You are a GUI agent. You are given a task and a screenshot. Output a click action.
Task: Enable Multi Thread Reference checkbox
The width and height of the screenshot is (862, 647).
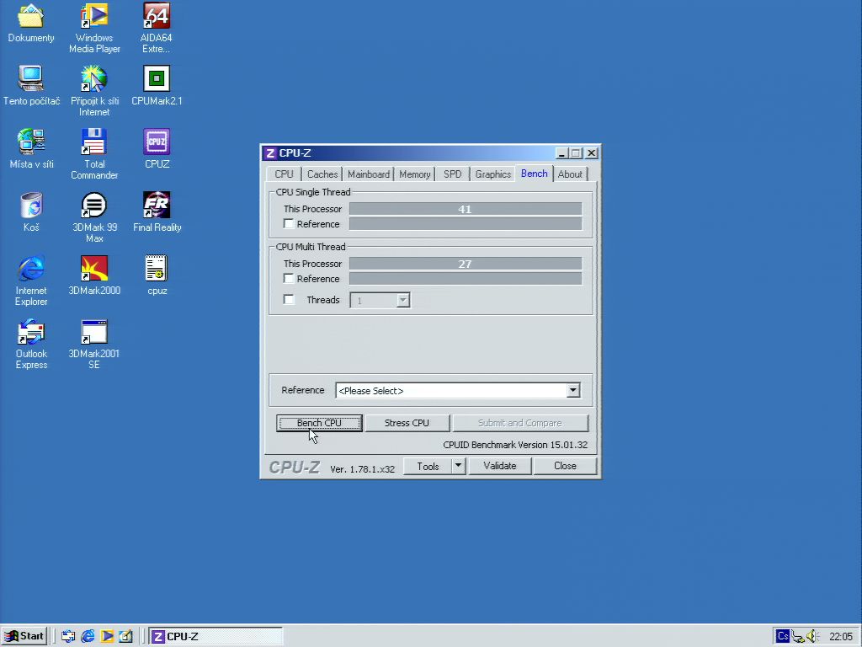pos(289,278)
